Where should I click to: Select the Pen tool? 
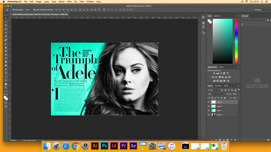(x=6, y=69)
